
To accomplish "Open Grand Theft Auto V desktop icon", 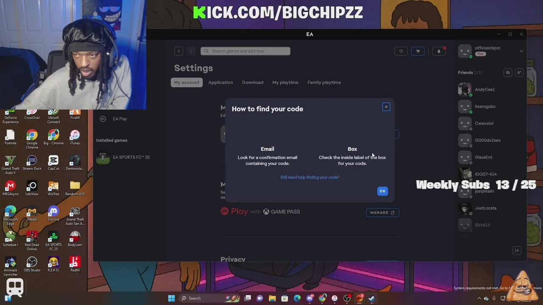I will pyautogui.click(x=11, y=165).
